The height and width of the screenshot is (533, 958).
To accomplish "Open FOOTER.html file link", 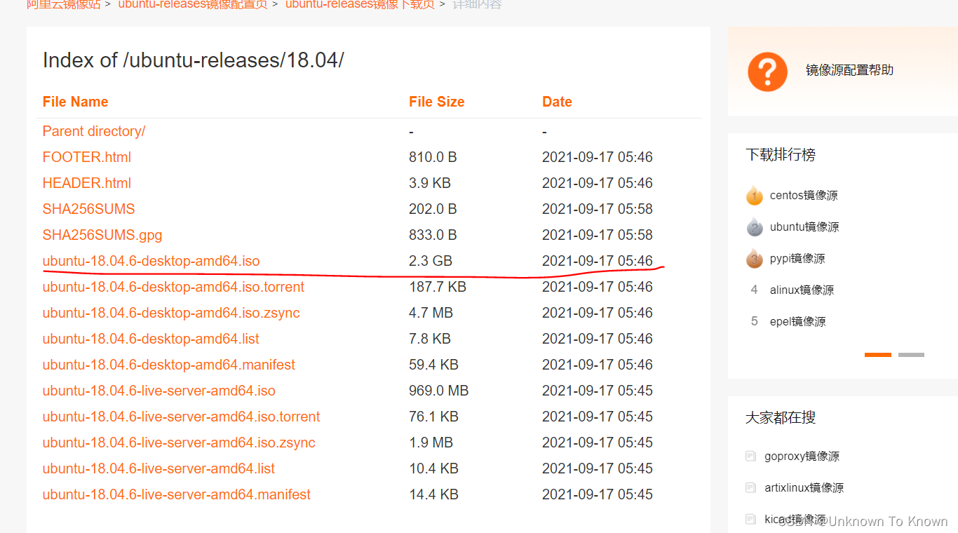I will tap(87, 157).
